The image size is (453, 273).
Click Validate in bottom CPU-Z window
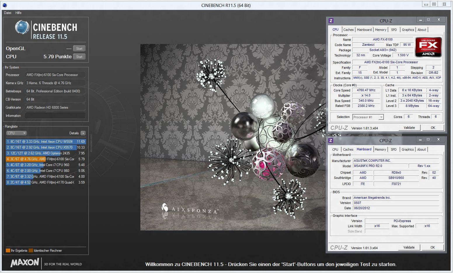(409, 247)
